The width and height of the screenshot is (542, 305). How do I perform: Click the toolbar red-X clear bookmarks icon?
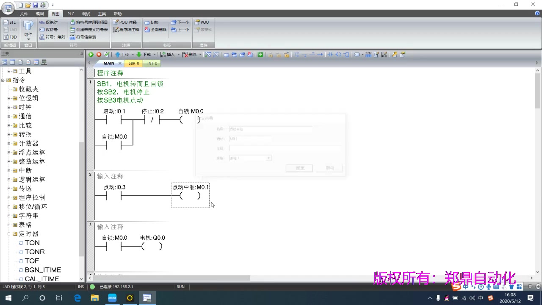click(250, 55)
